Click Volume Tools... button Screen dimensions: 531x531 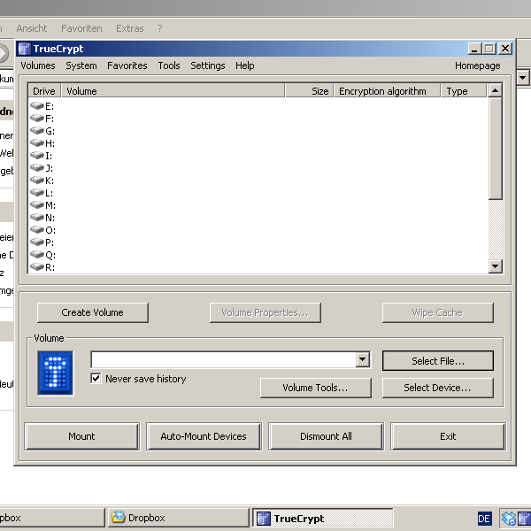316,388
